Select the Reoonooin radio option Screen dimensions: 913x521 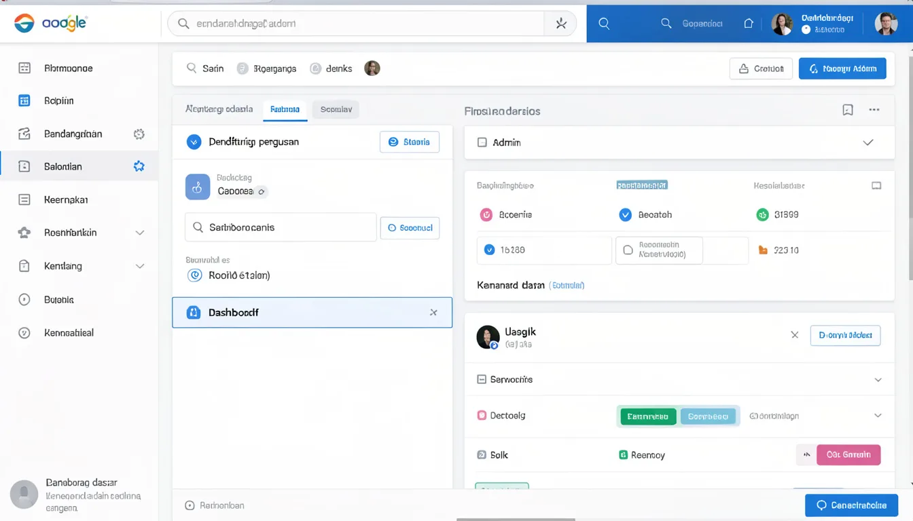[x=628, y=250]
